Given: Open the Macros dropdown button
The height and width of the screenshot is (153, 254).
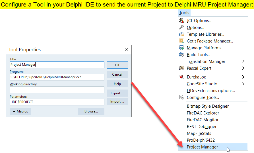Looking at the screenshot, I should click(x=20, y=111).
